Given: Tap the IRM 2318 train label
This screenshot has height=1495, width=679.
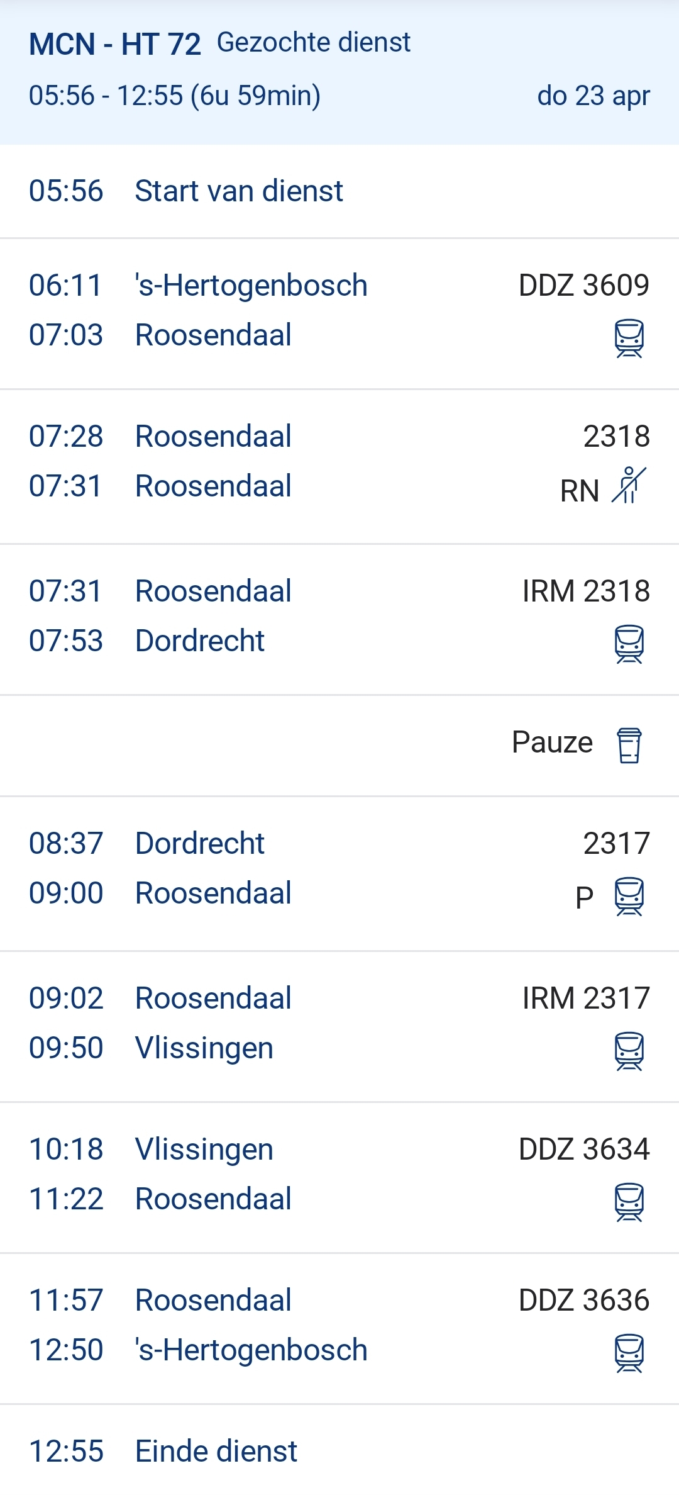Looking at the screenshot, I should [586, 591].
